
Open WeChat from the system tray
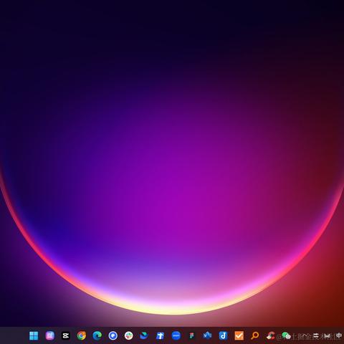pos(286,336)
